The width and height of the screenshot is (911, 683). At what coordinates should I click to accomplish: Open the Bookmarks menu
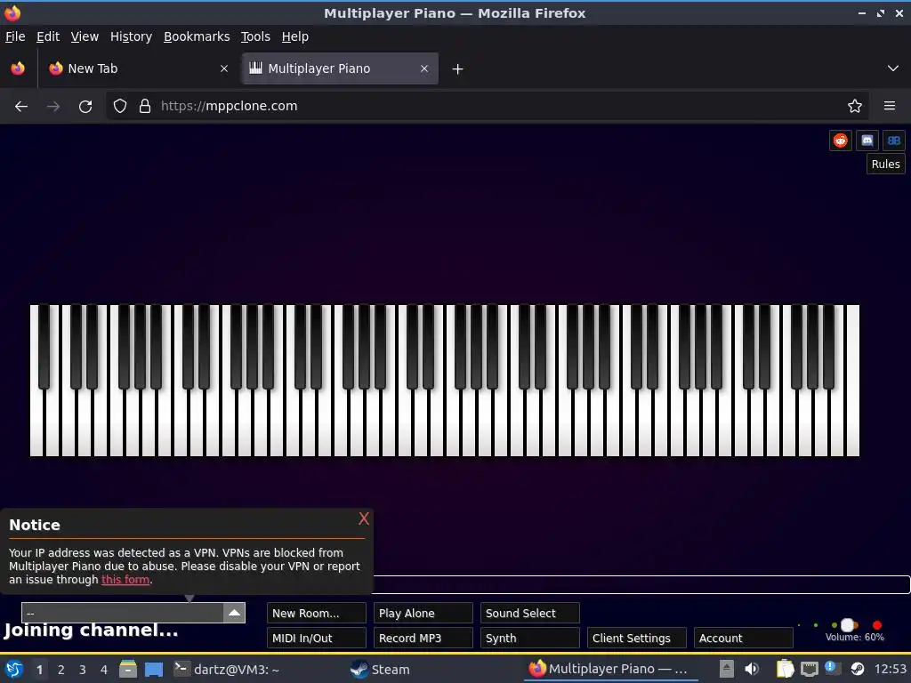click(x=197, y=36)
